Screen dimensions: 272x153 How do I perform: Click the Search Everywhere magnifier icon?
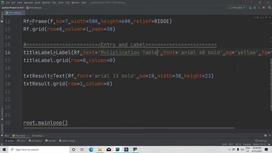pyautogui.click(x=269, y=8)
